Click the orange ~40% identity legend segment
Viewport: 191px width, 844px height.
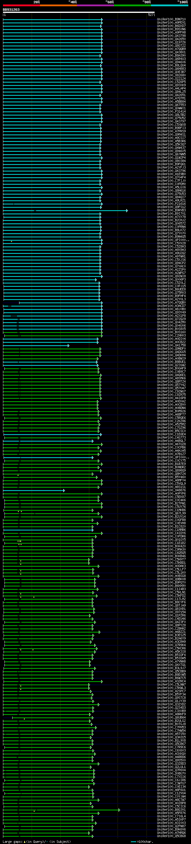tap(58, 5)
